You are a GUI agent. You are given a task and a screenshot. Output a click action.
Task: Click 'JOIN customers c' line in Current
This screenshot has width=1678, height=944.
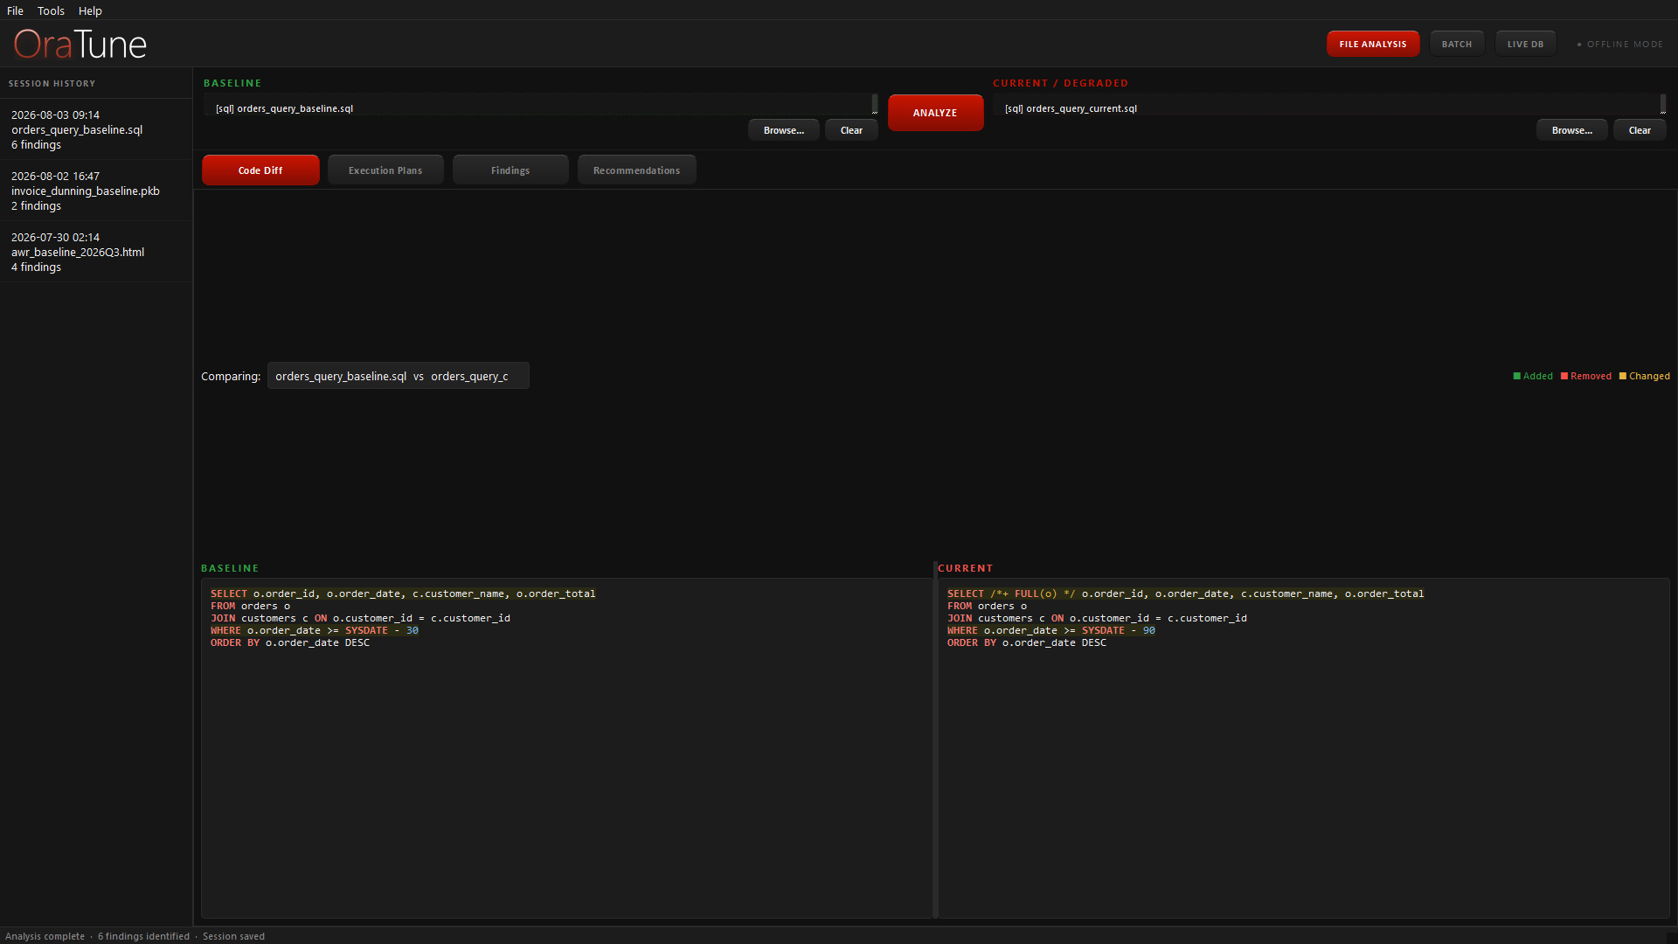coord(1097,618)
